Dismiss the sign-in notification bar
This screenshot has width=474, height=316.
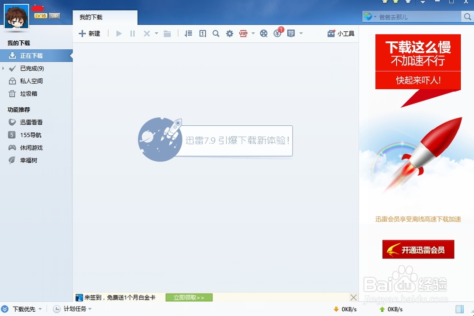tap(353, 297)
